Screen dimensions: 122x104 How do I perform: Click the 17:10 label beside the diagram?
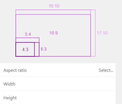coord(102,33)
